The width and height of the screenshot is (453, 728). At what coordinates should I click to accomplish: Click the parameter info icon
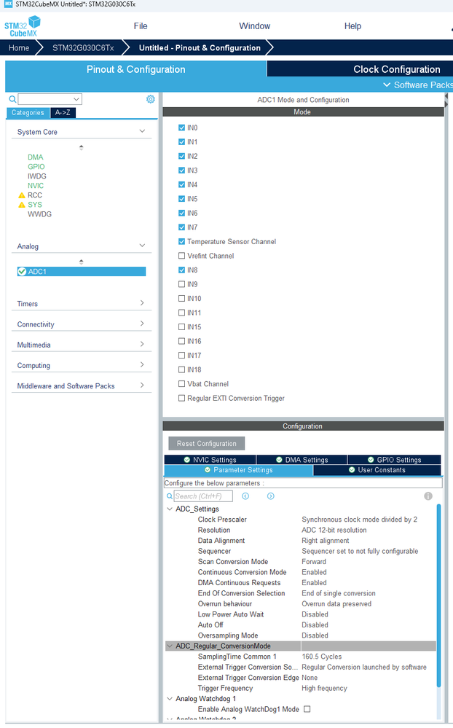coord(428,496)
